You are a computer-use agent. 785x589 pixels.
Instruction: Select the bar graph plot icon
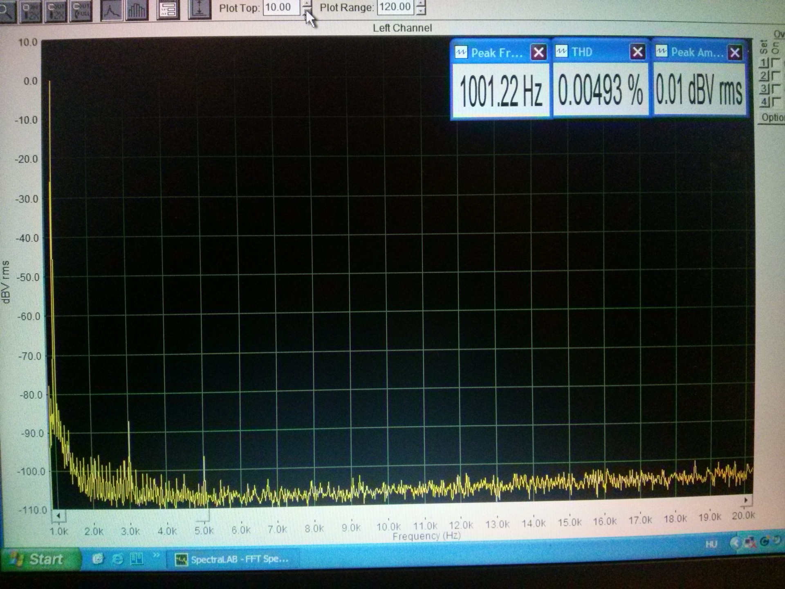tap(137, 11)
